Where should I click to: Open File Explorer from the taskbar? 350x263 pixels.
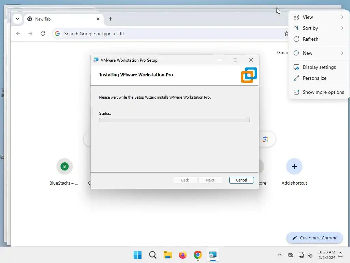[167, 255]
